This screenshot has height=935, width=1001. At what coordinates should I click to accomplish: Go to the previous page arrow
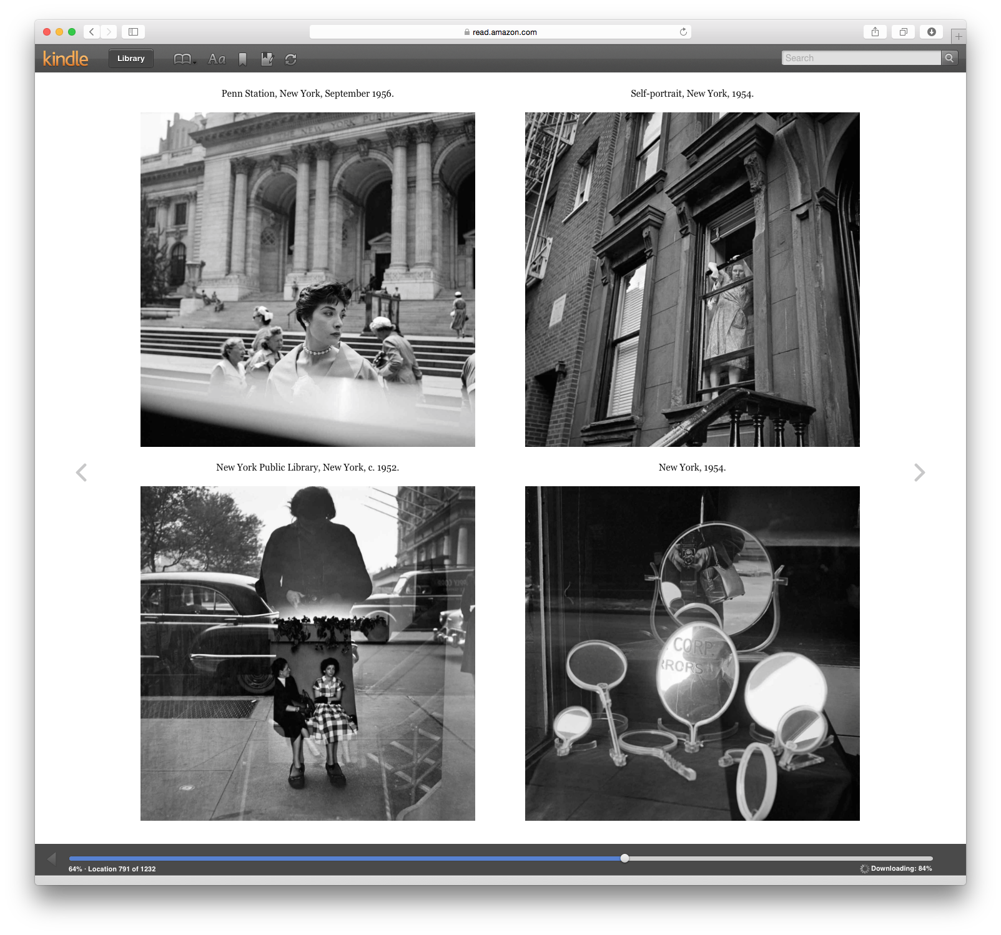pos(81,472)
